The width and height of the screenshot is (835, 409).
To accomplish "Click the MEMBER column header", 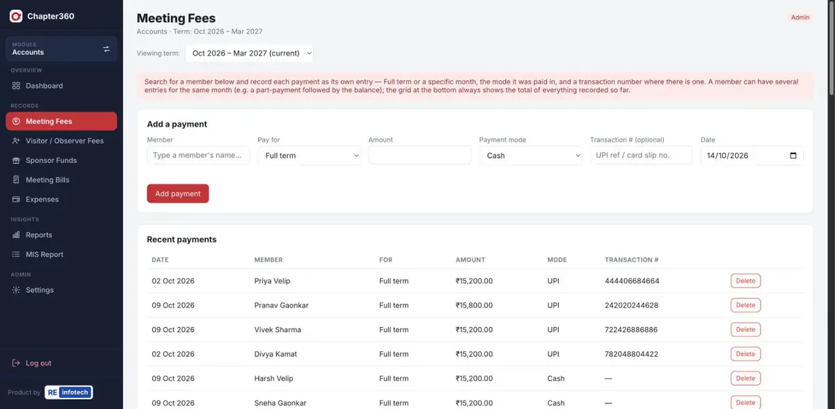I will (x=269, y=260).
